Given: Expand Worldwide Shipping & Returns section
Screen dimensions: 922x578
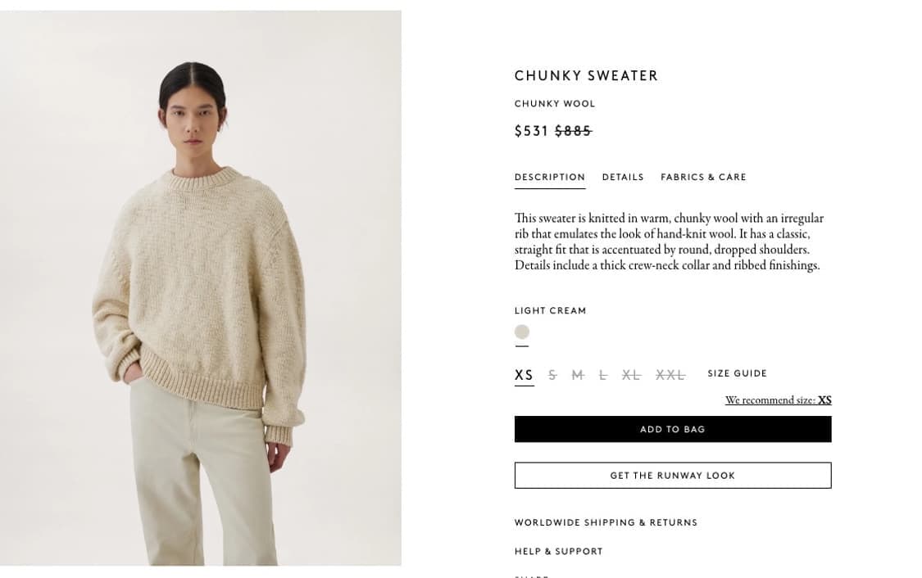Looking at the screenshot, I should pos(606,523).
